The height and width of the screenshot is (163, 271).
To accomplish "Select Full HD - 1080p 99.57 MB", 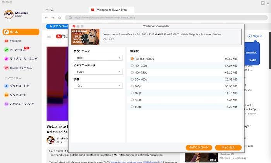I will pyautogui.click(x=184, y=59).
